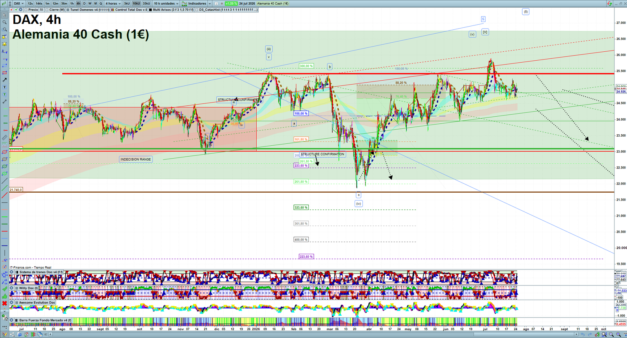
Task: Select the black arrow drawing tool
Action: click(5, 80)
